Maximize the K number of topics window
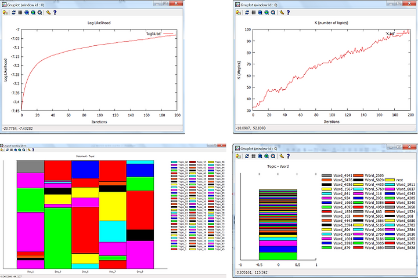Image resolution: width=418 pixels, height=278 pixels. [x=398, y=3]
